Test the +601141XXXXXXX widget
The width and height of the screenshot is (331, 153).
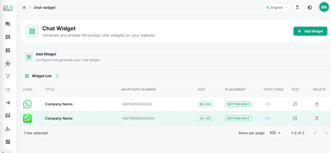point(295,104)
